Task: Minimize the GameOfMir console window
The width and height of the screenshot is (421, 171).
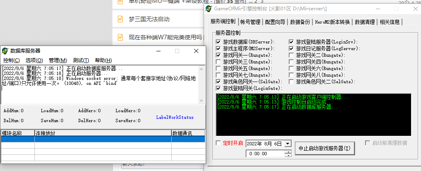Action: 378,9
